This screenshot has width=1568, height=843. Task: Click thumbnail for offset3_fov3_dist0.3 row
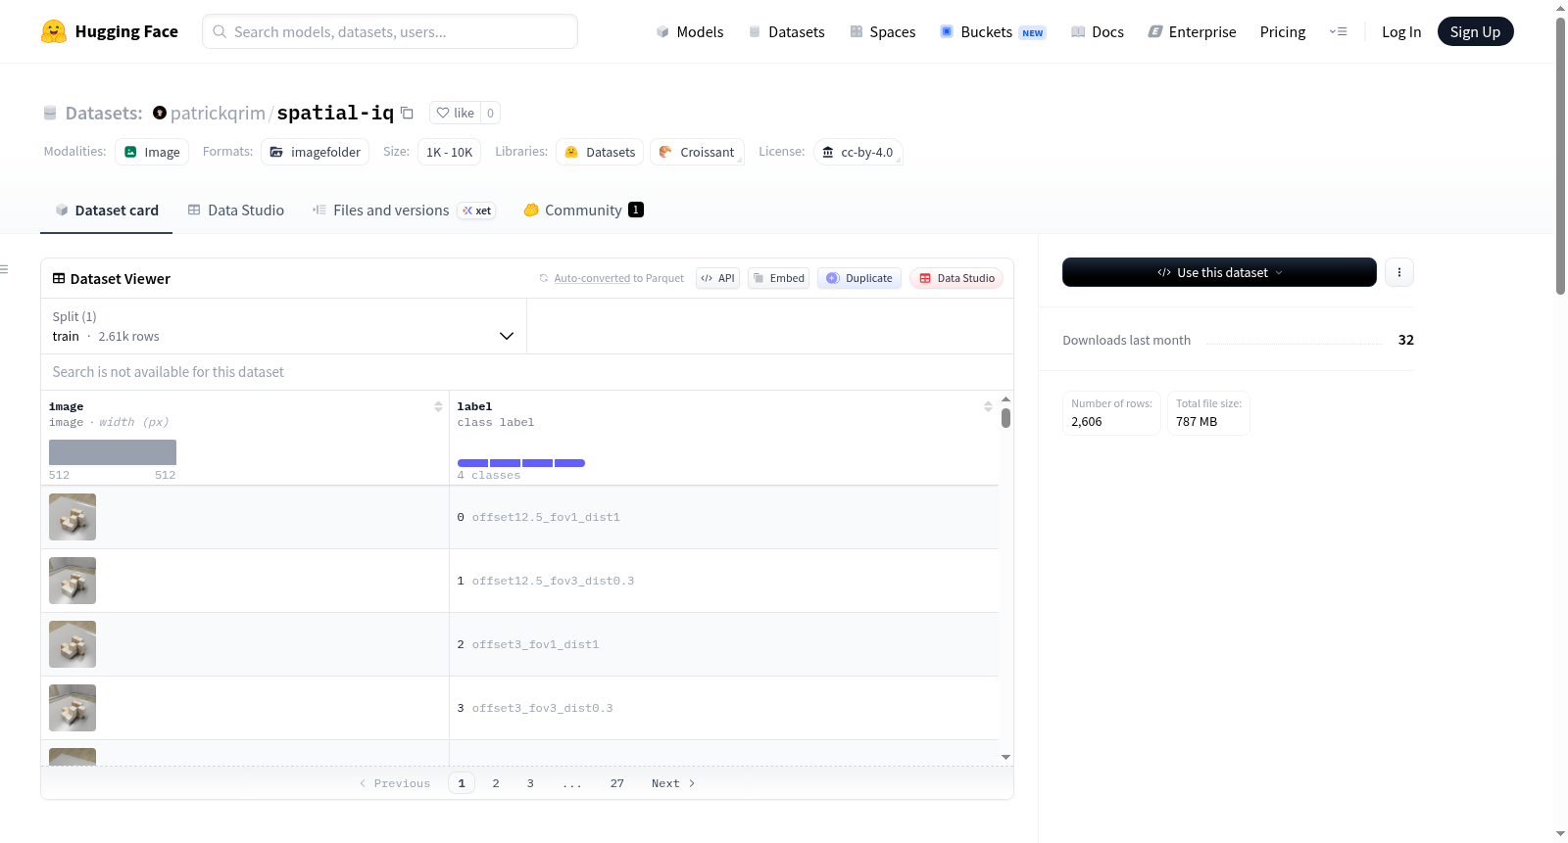[73, 708]
